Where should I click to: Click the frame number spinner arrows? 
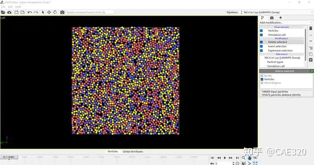(233, 163)
